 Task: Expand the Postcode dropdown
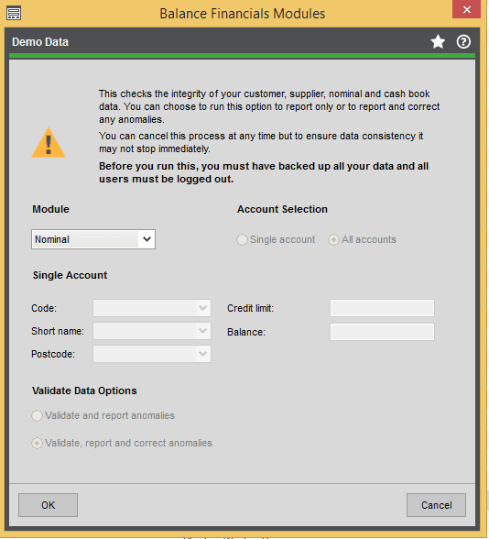[202, 354]
